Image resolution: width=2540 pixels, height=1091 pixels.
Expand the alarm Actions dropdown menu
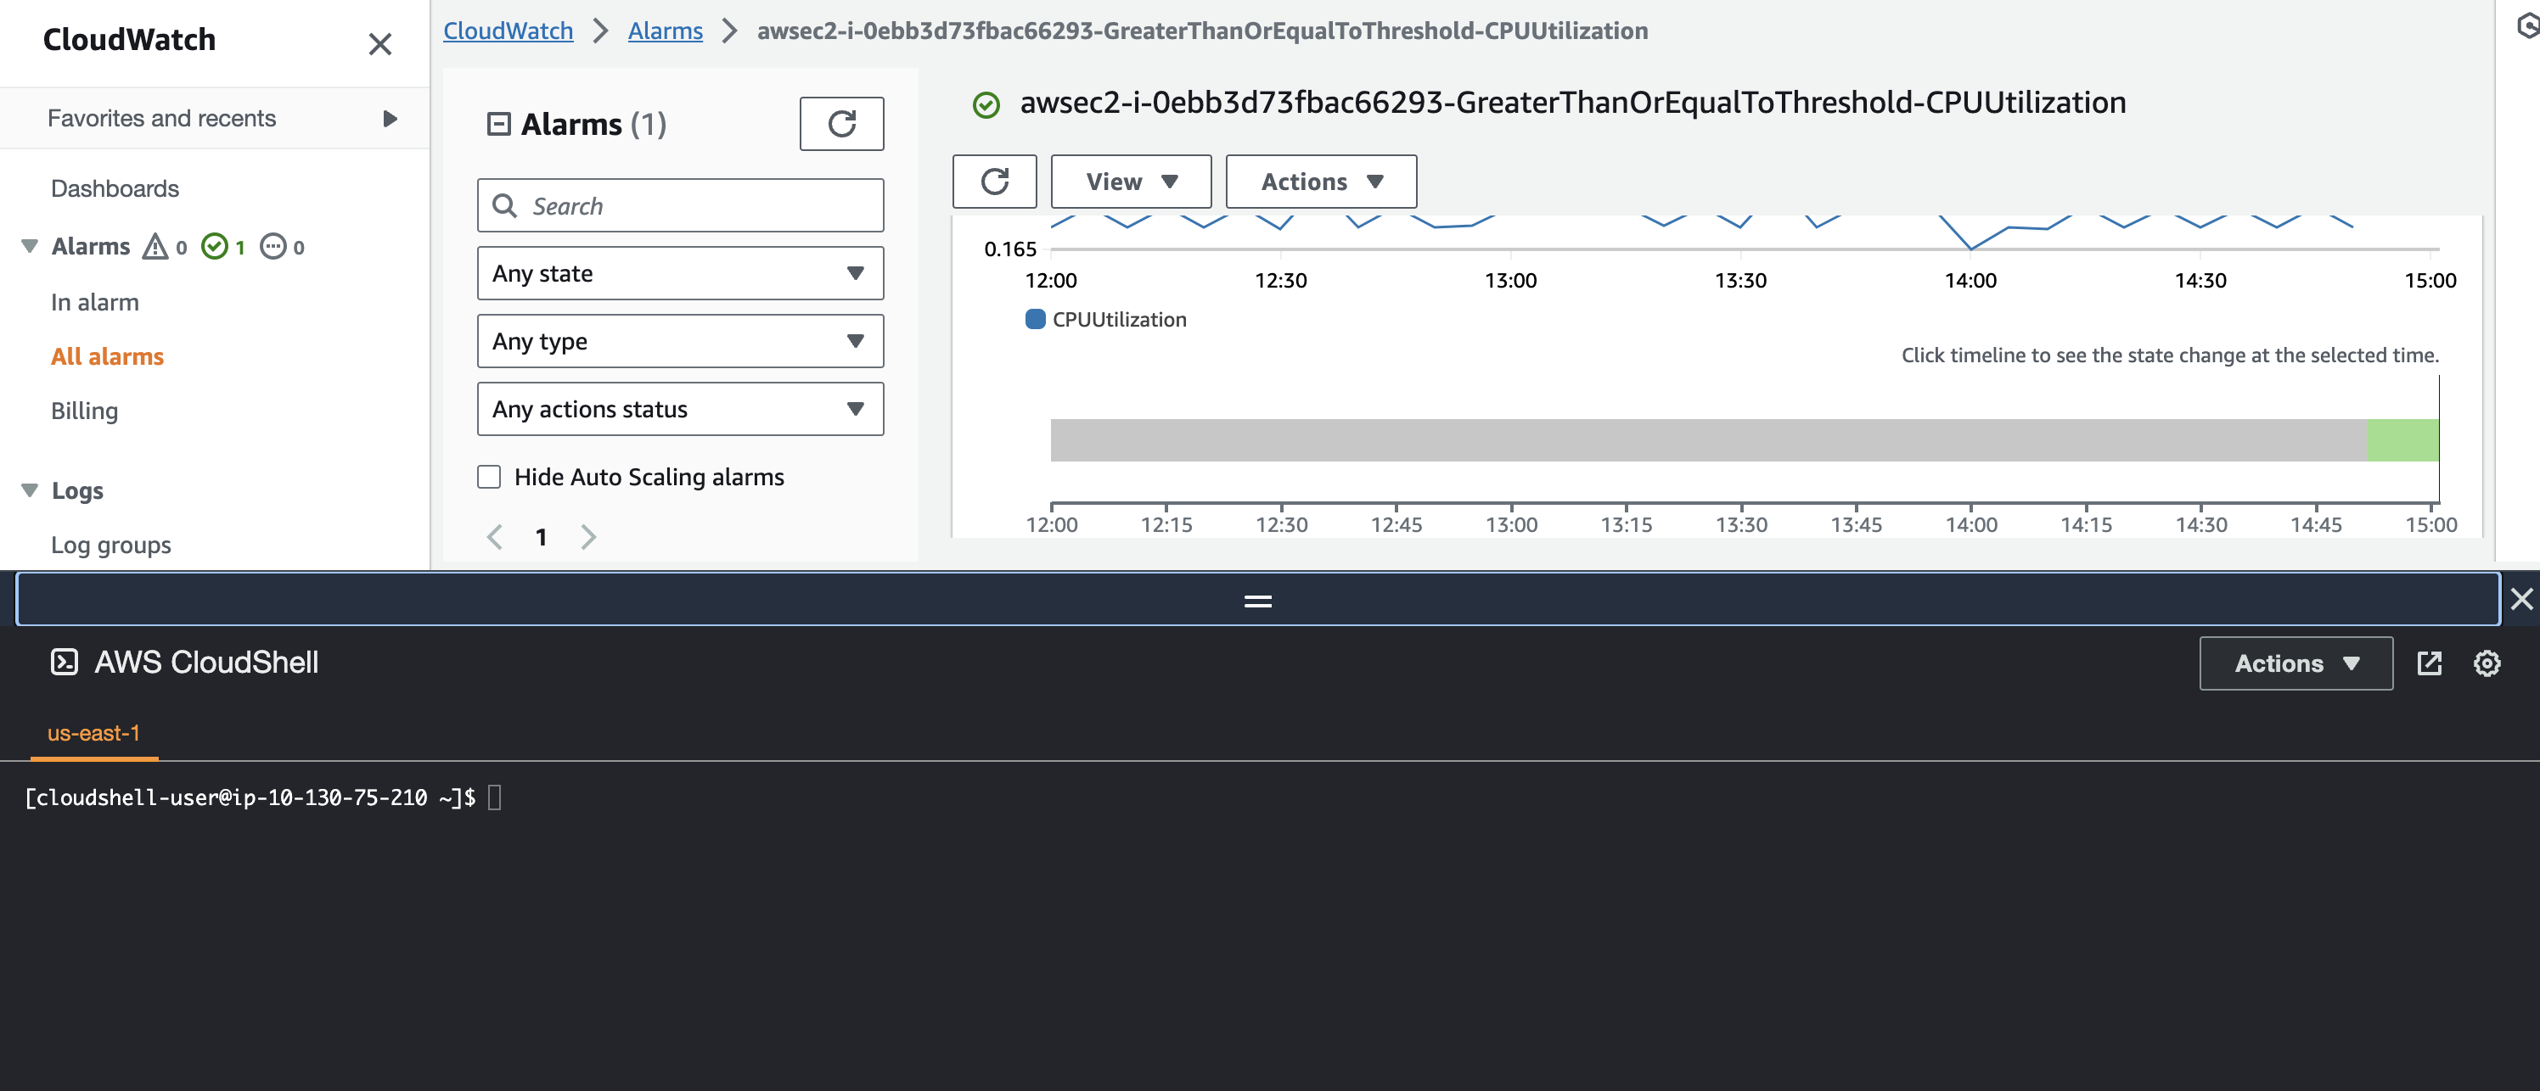tap(1320, 182)
